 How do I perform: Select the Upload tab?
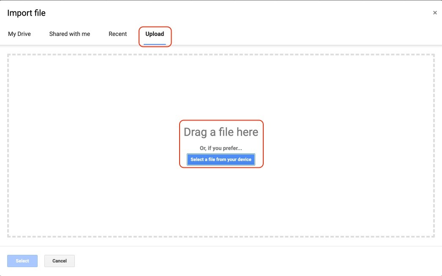(155, 34)
